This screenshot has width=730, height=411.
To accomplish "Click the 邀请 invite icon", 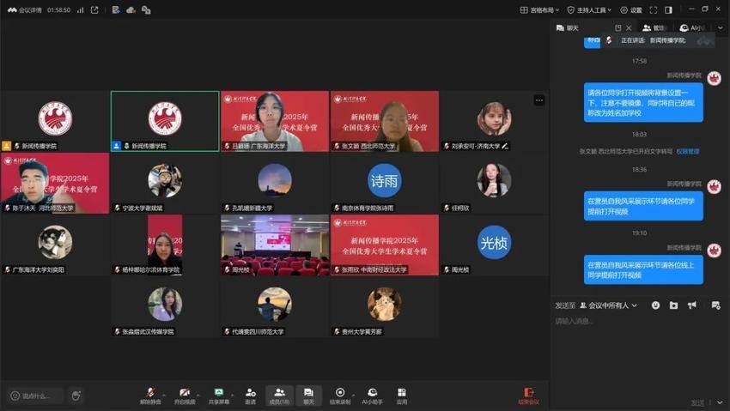I will tap(251, 396).
